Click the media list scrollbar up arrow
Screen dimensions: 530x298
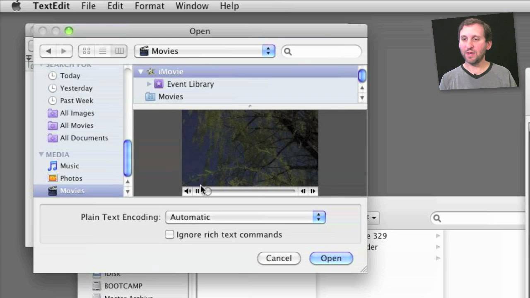click(x=362, y=88)
